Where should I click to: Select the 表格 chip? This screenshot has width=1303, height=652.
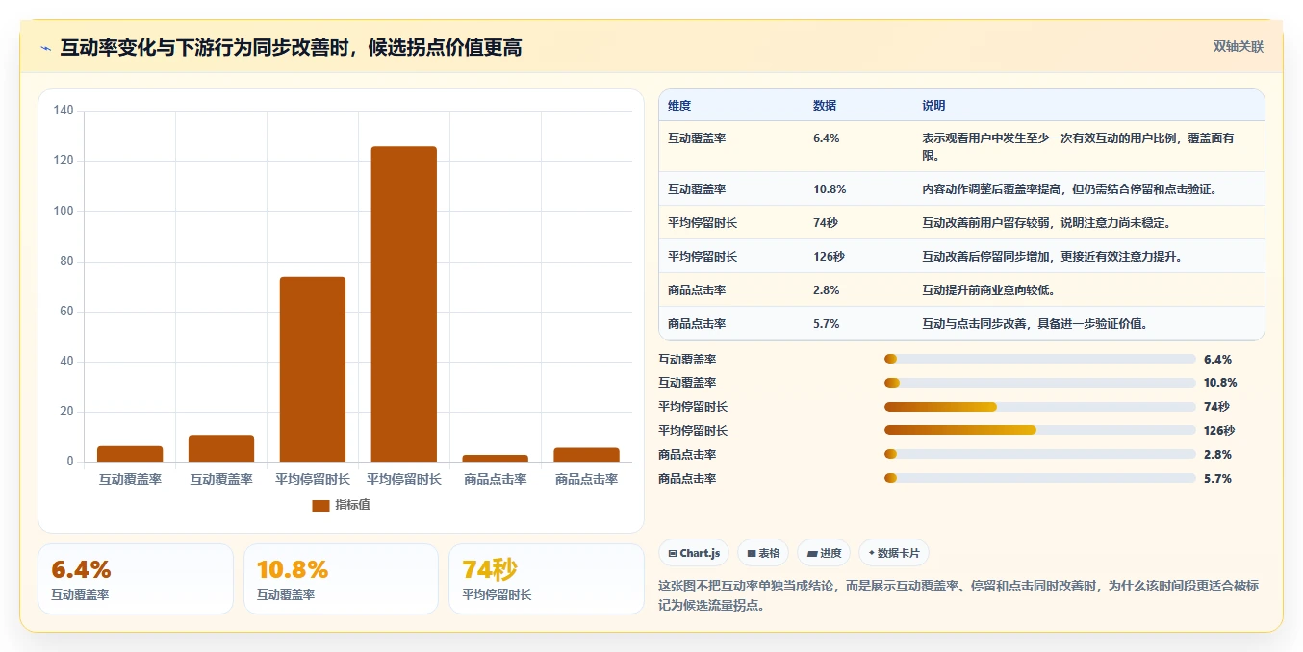[763, 553]
